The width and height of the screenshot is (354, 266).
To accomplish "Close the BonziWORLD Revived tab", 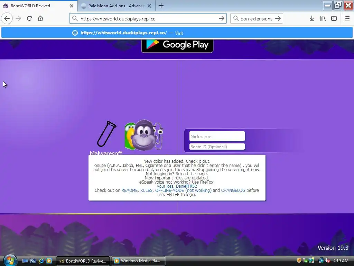I will tap(72, 6).
